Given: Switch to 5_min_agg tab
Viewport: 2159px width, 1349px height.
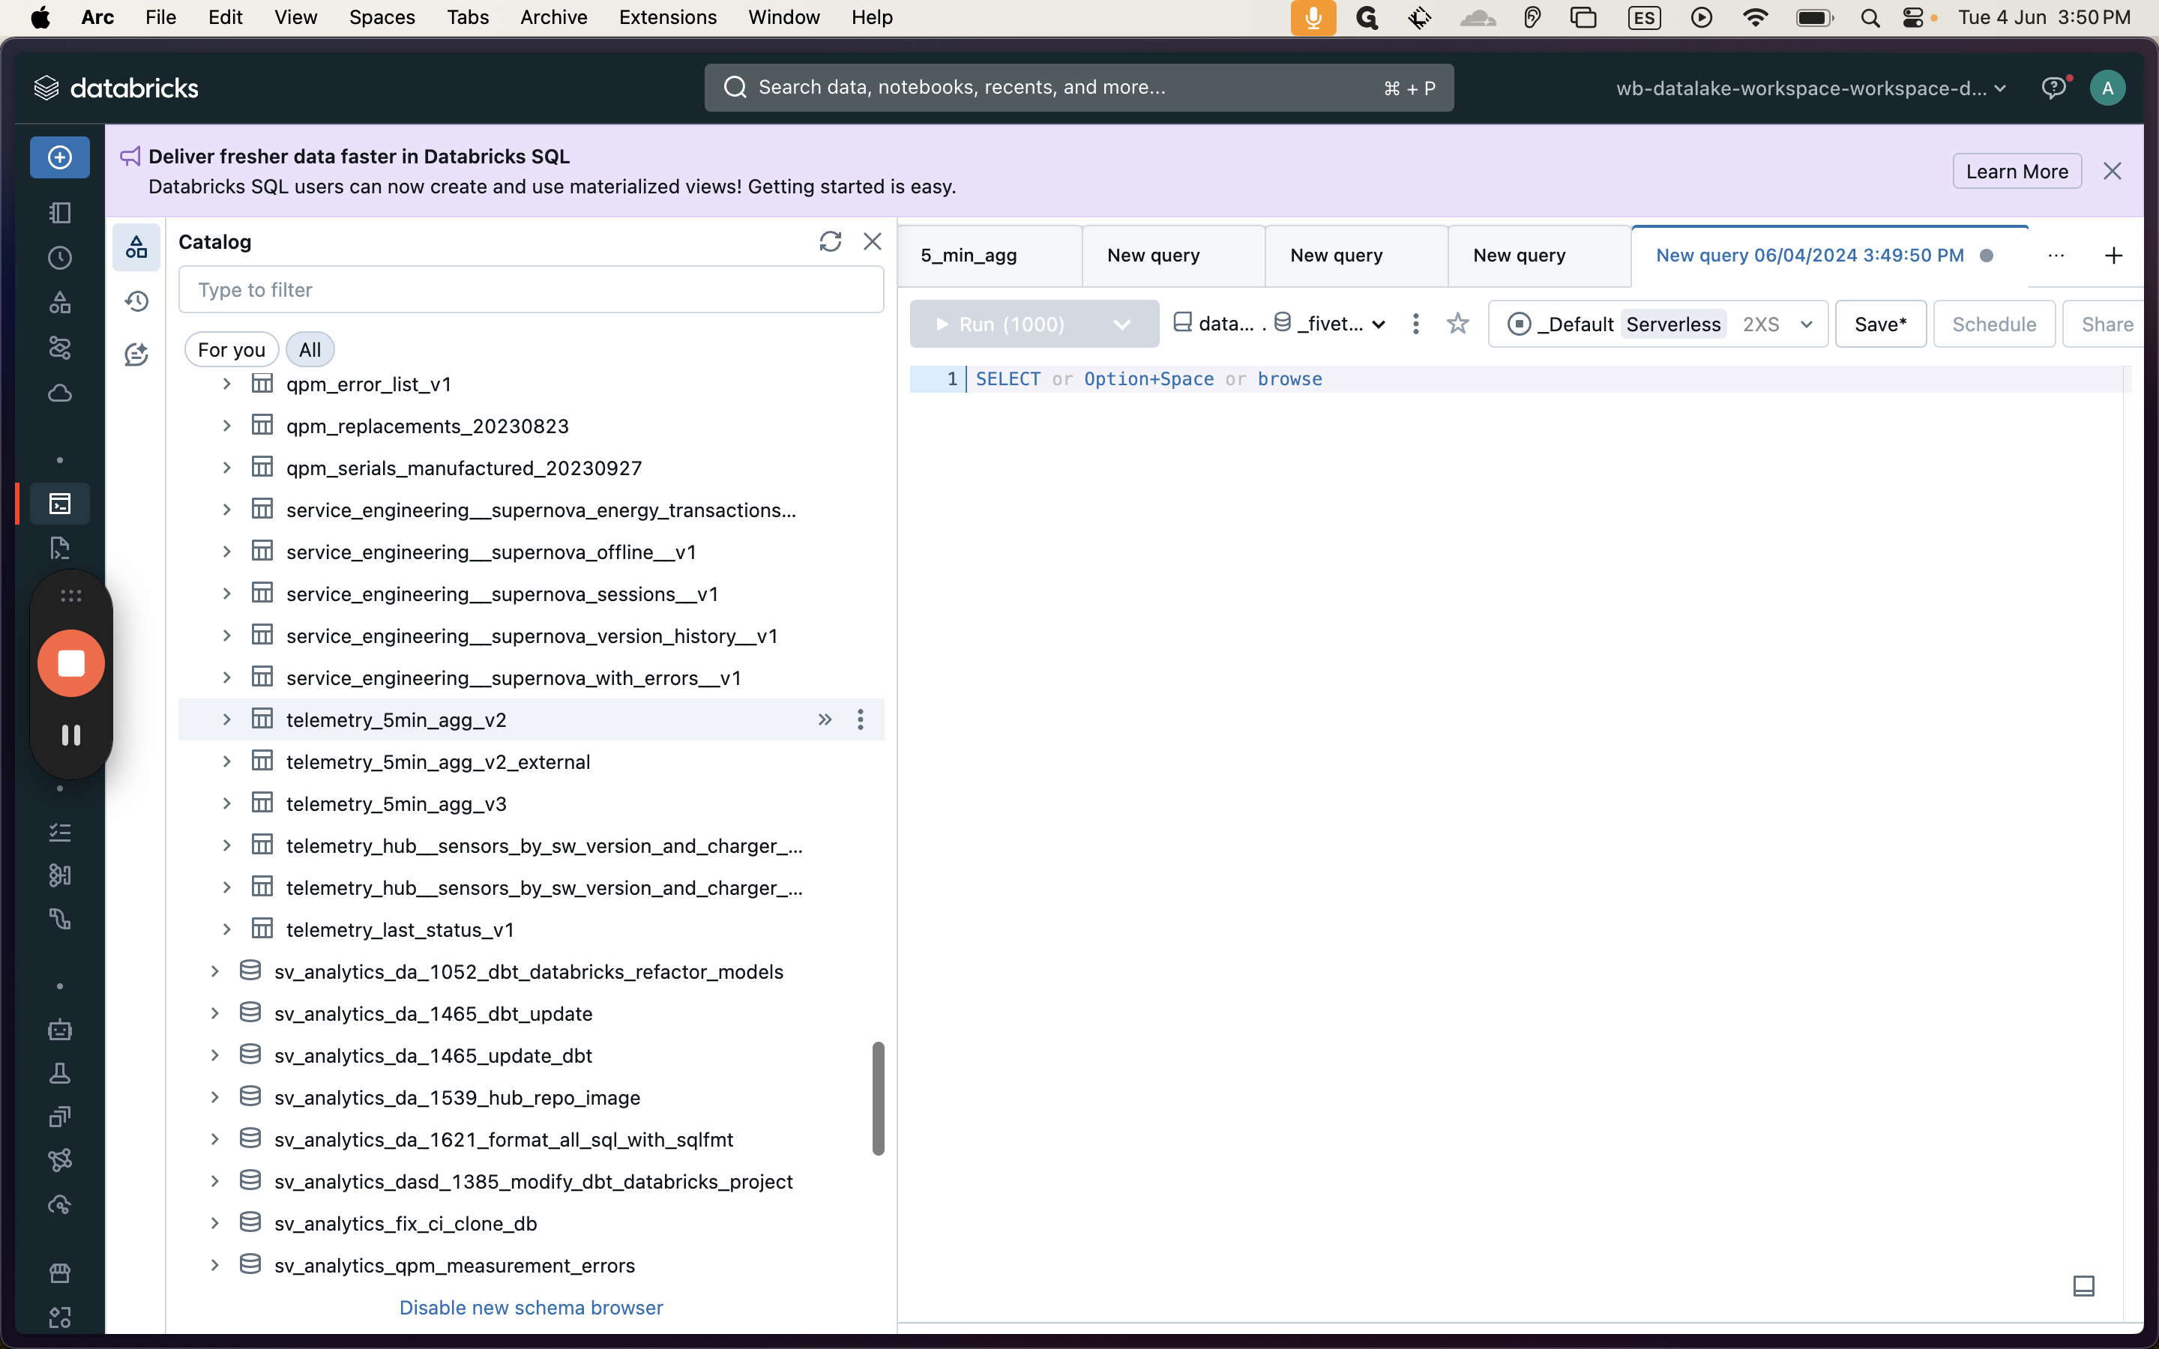Looking at the screenshot, I should [x=990, y=256].
